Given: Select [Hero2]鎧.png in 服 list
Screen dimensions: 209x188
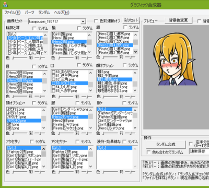Looking at the screenshot, I should tap(69, 121).
